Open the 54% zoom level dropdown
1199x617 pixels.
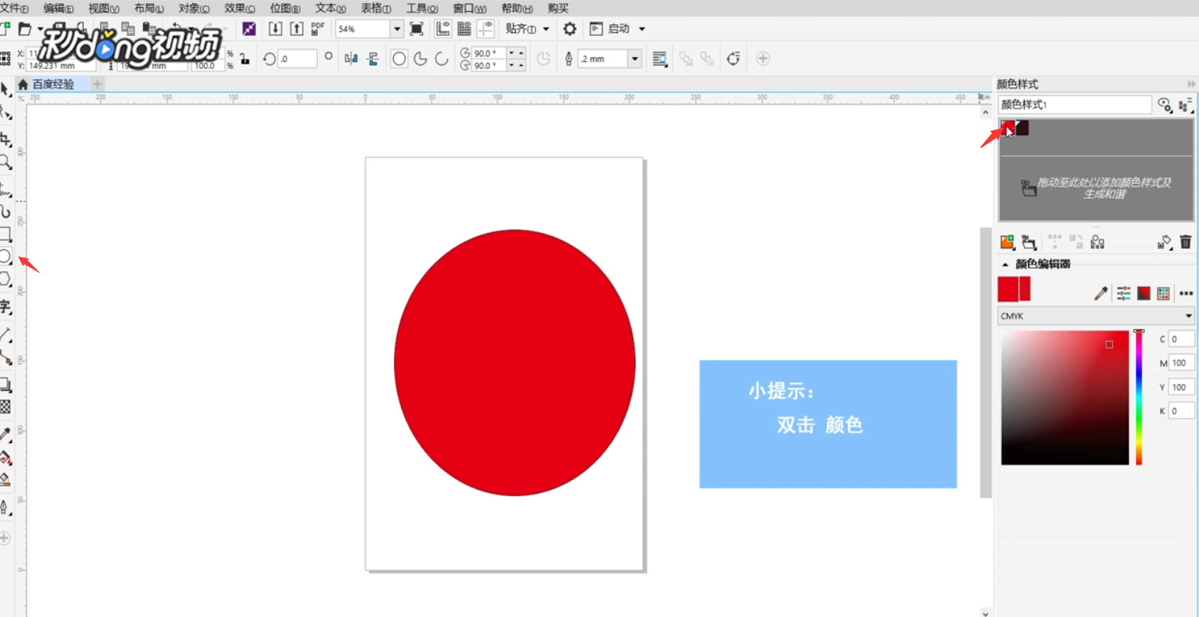pos(396,28)
